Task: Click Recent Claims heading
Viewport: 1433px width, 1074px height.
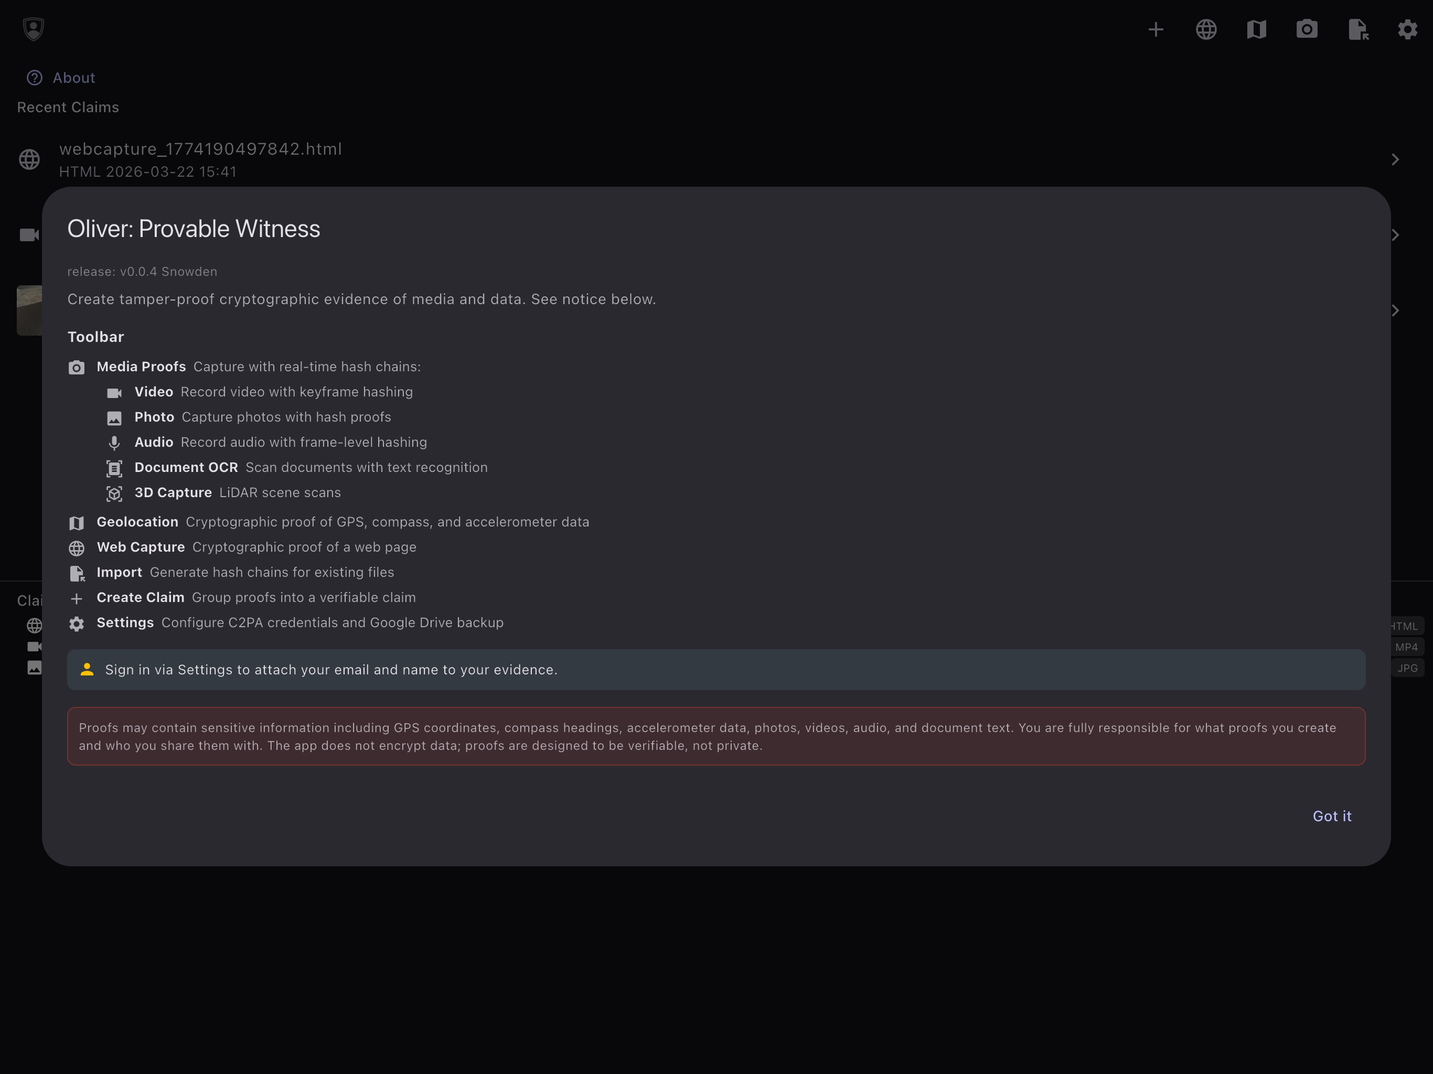Action: (x=68, y=108)
